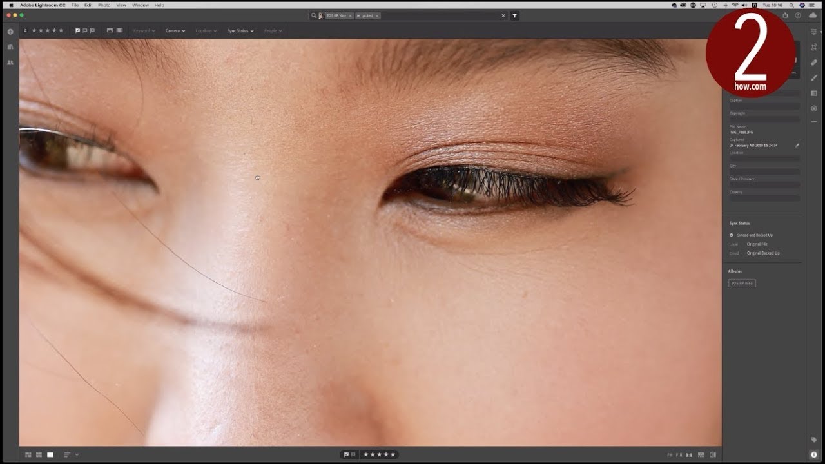Viewport: 825px width, 464px height.
Task: Open the Add Photos plus icon
Action: coord(10,32)
